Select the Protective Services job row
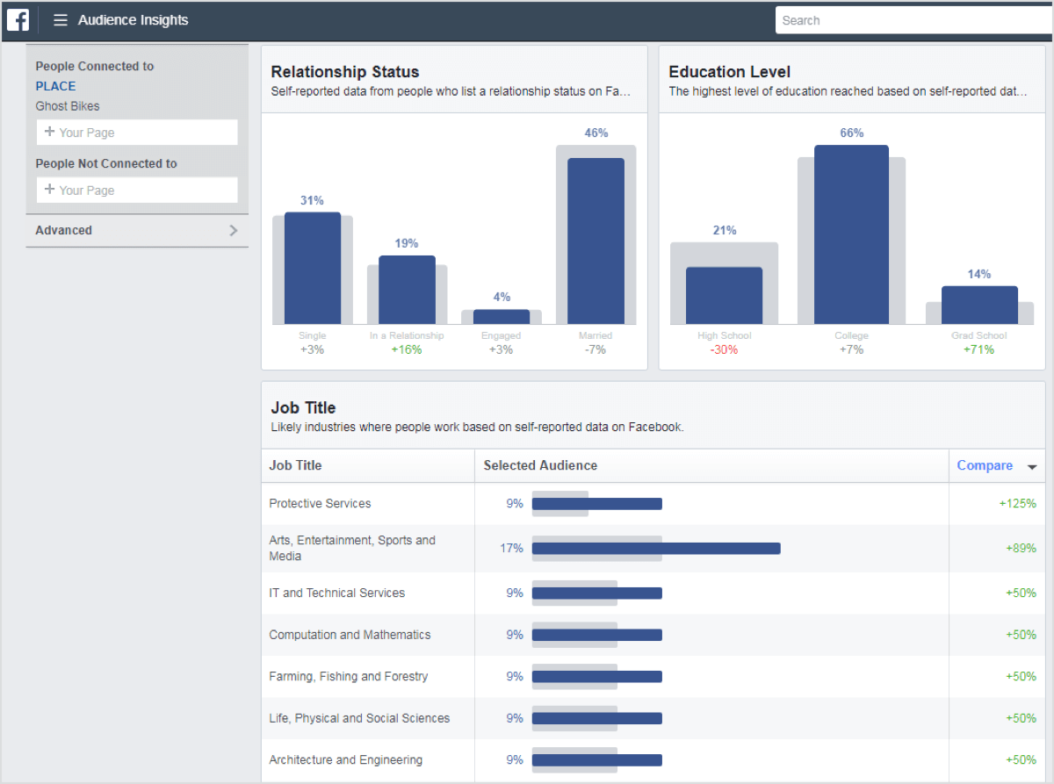 [321, 504]
